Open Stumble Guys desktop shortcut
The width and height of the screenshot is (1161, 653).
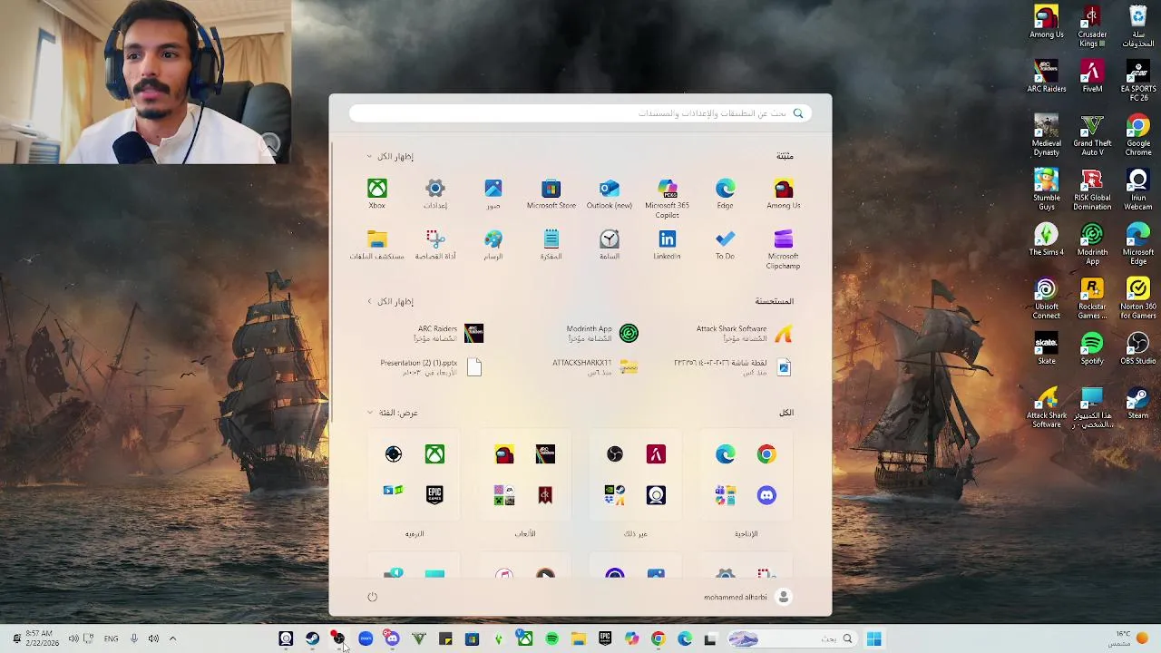(x=1047, y=190)
